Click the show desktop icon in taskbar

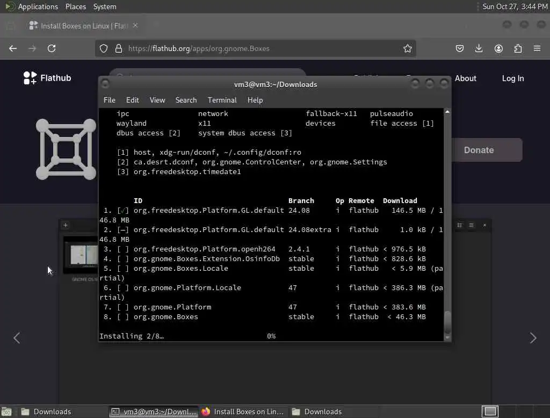click(x=6, y=412)
